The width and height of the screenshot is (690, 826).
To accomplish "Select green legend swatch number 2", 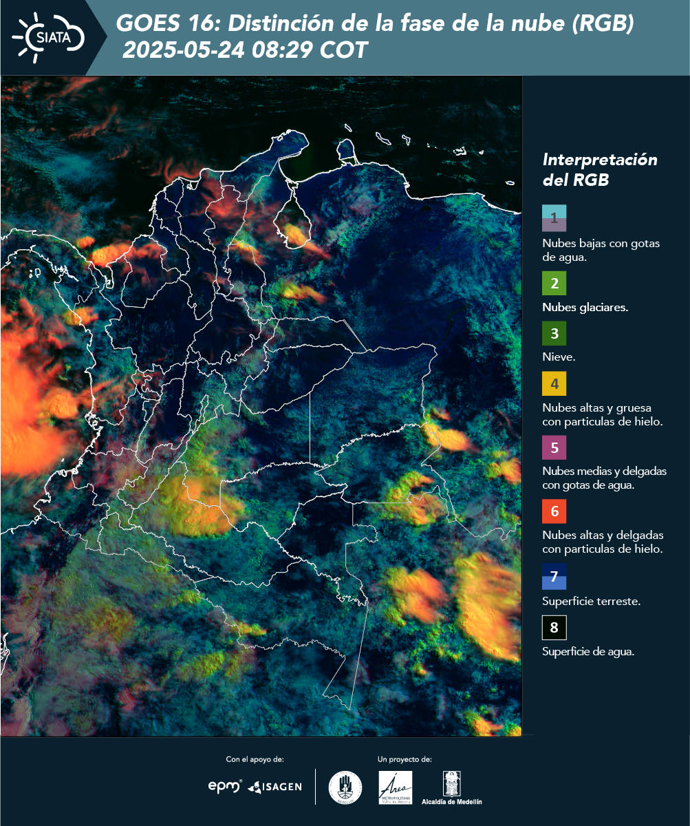I will 554,283.
